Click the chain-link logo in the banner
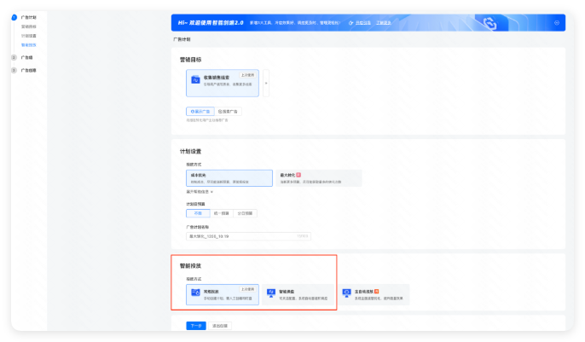Image resolution: width=585 pixels, height=342 pixels. point(490,23)
